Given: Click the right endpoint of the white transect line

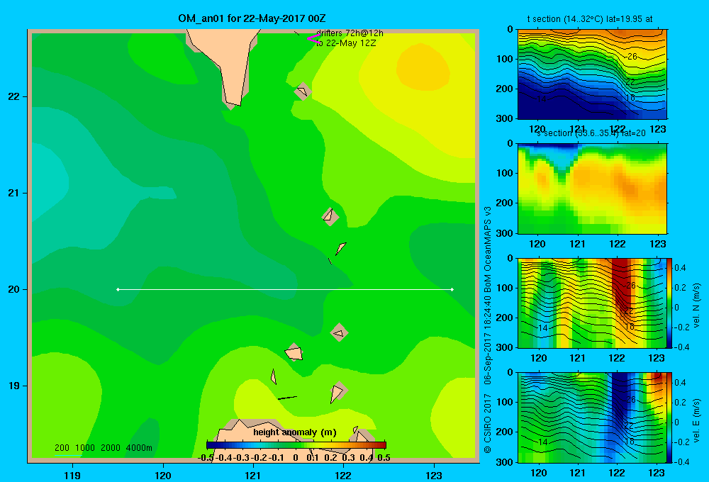Looking at the screenshot, I should pyautogui.click(x=452, y=289).
